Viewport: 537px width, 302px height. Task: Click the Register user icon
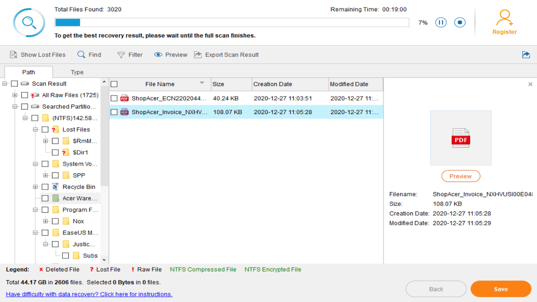pyautogui.click(x=504, y=18)
